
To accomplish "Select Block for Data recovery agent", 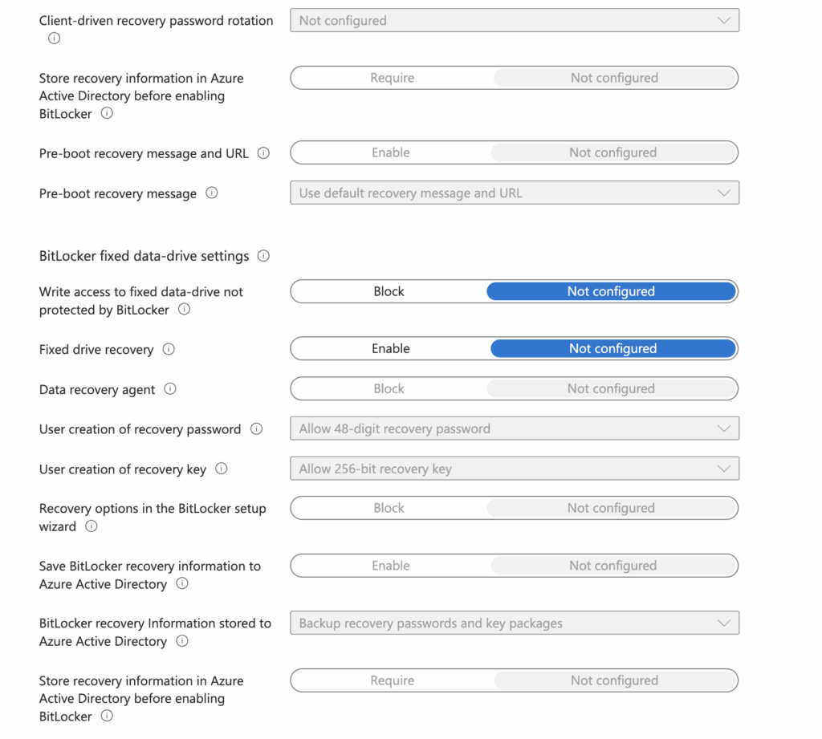I will (x=389, y=388).
